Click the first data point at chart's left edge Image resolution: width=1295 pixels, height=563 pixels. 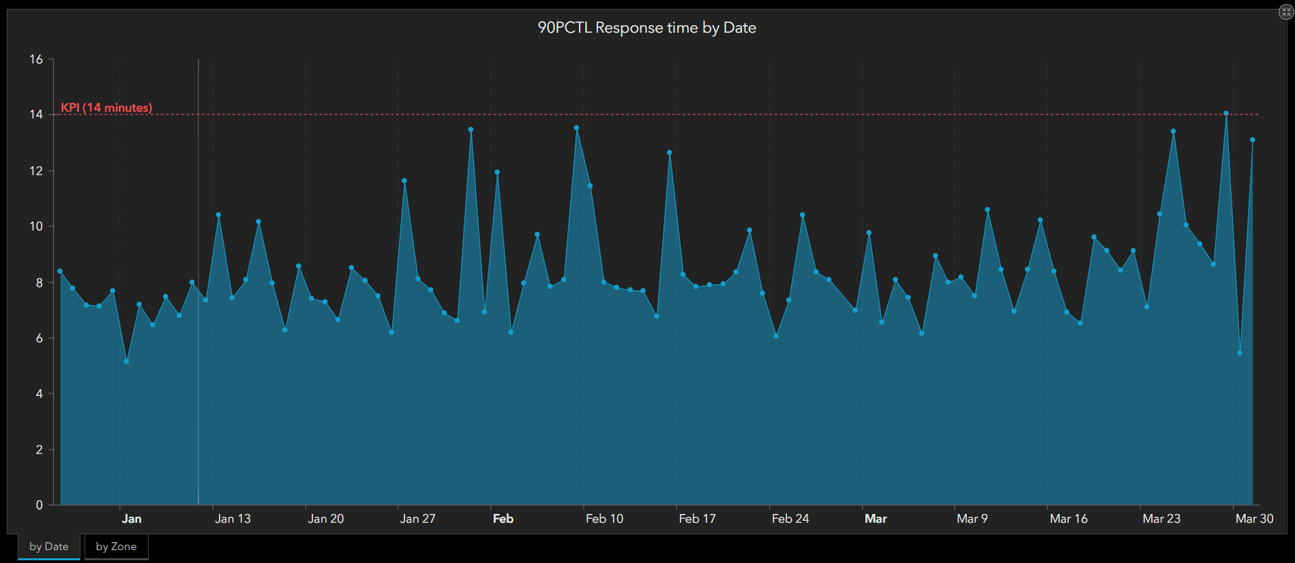60,271
